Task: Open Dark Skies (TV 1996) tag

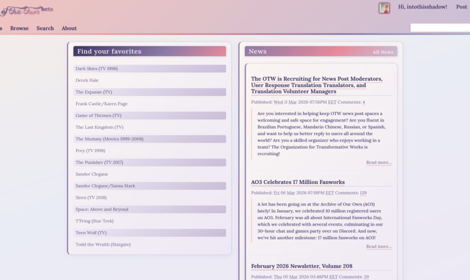Action: pos(97,69)
